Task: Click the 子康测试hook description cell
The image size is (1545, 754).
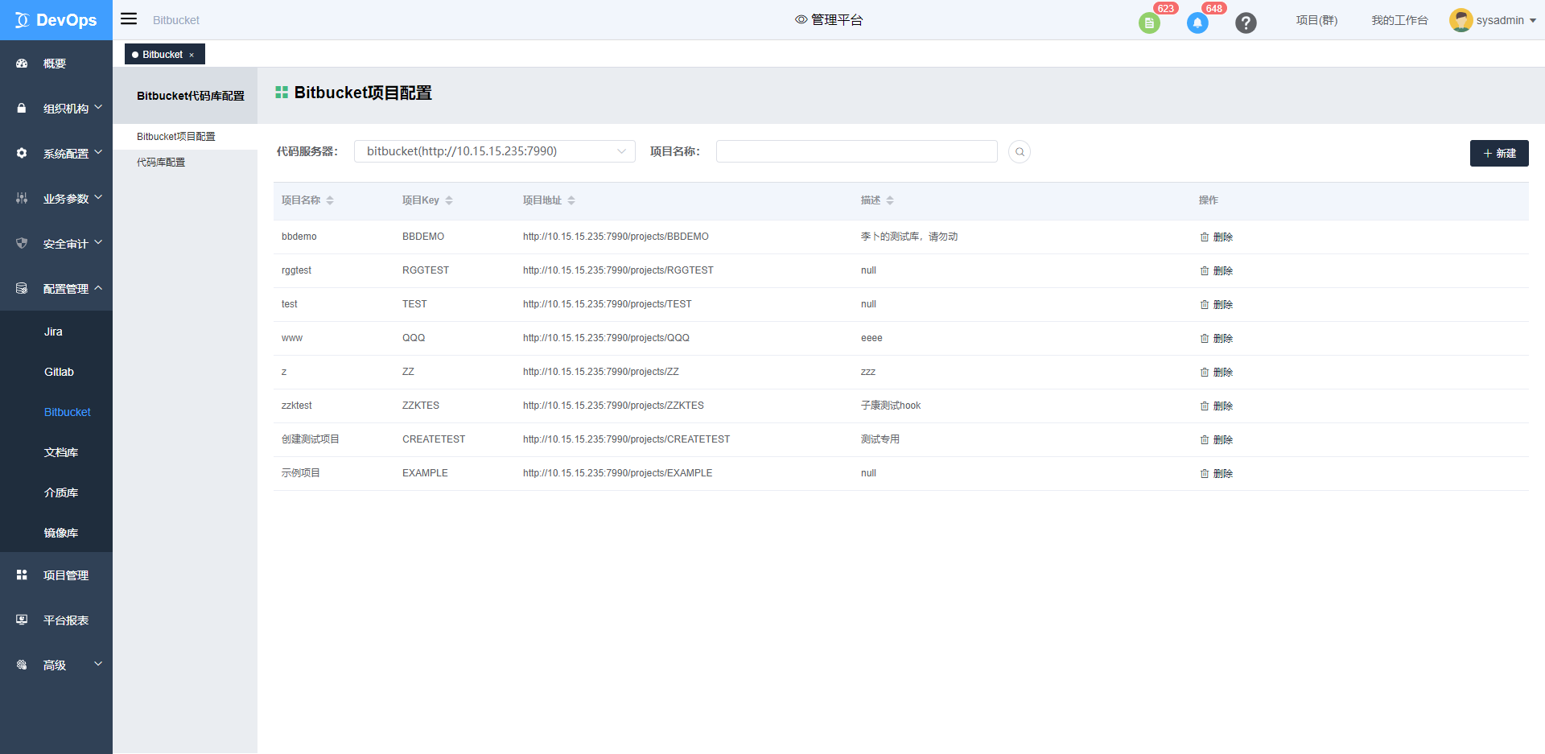Action: [891, 406]
